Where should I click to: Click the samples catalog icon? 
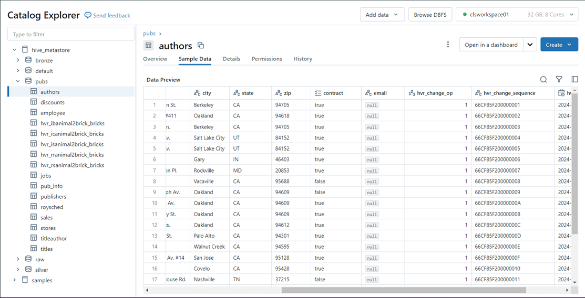[x=25, y=280]
